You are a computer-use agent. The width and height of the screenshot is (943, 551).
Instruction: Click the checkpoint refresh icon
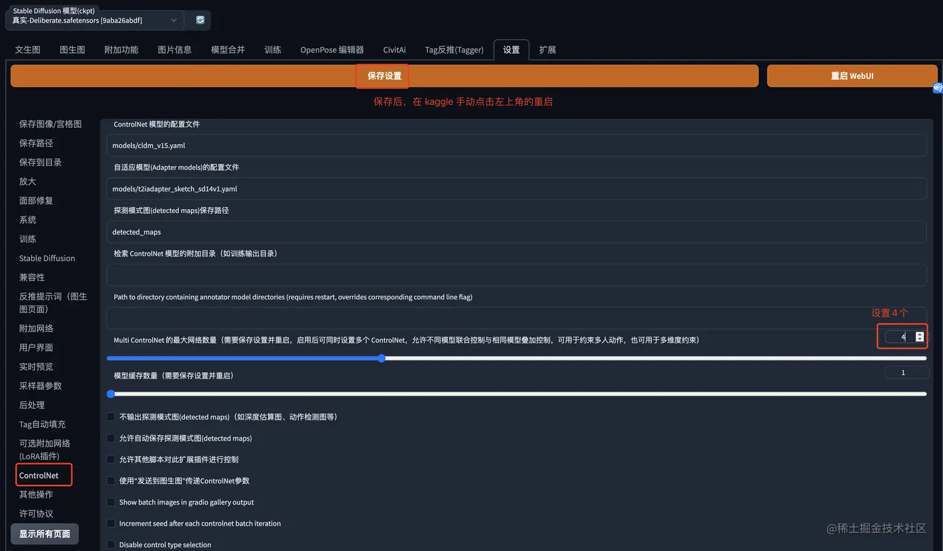200,20
